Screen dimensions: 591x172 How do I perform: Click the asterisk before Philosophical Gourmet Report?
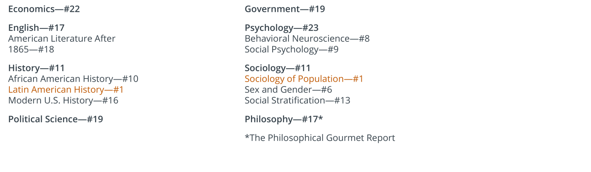247,136
